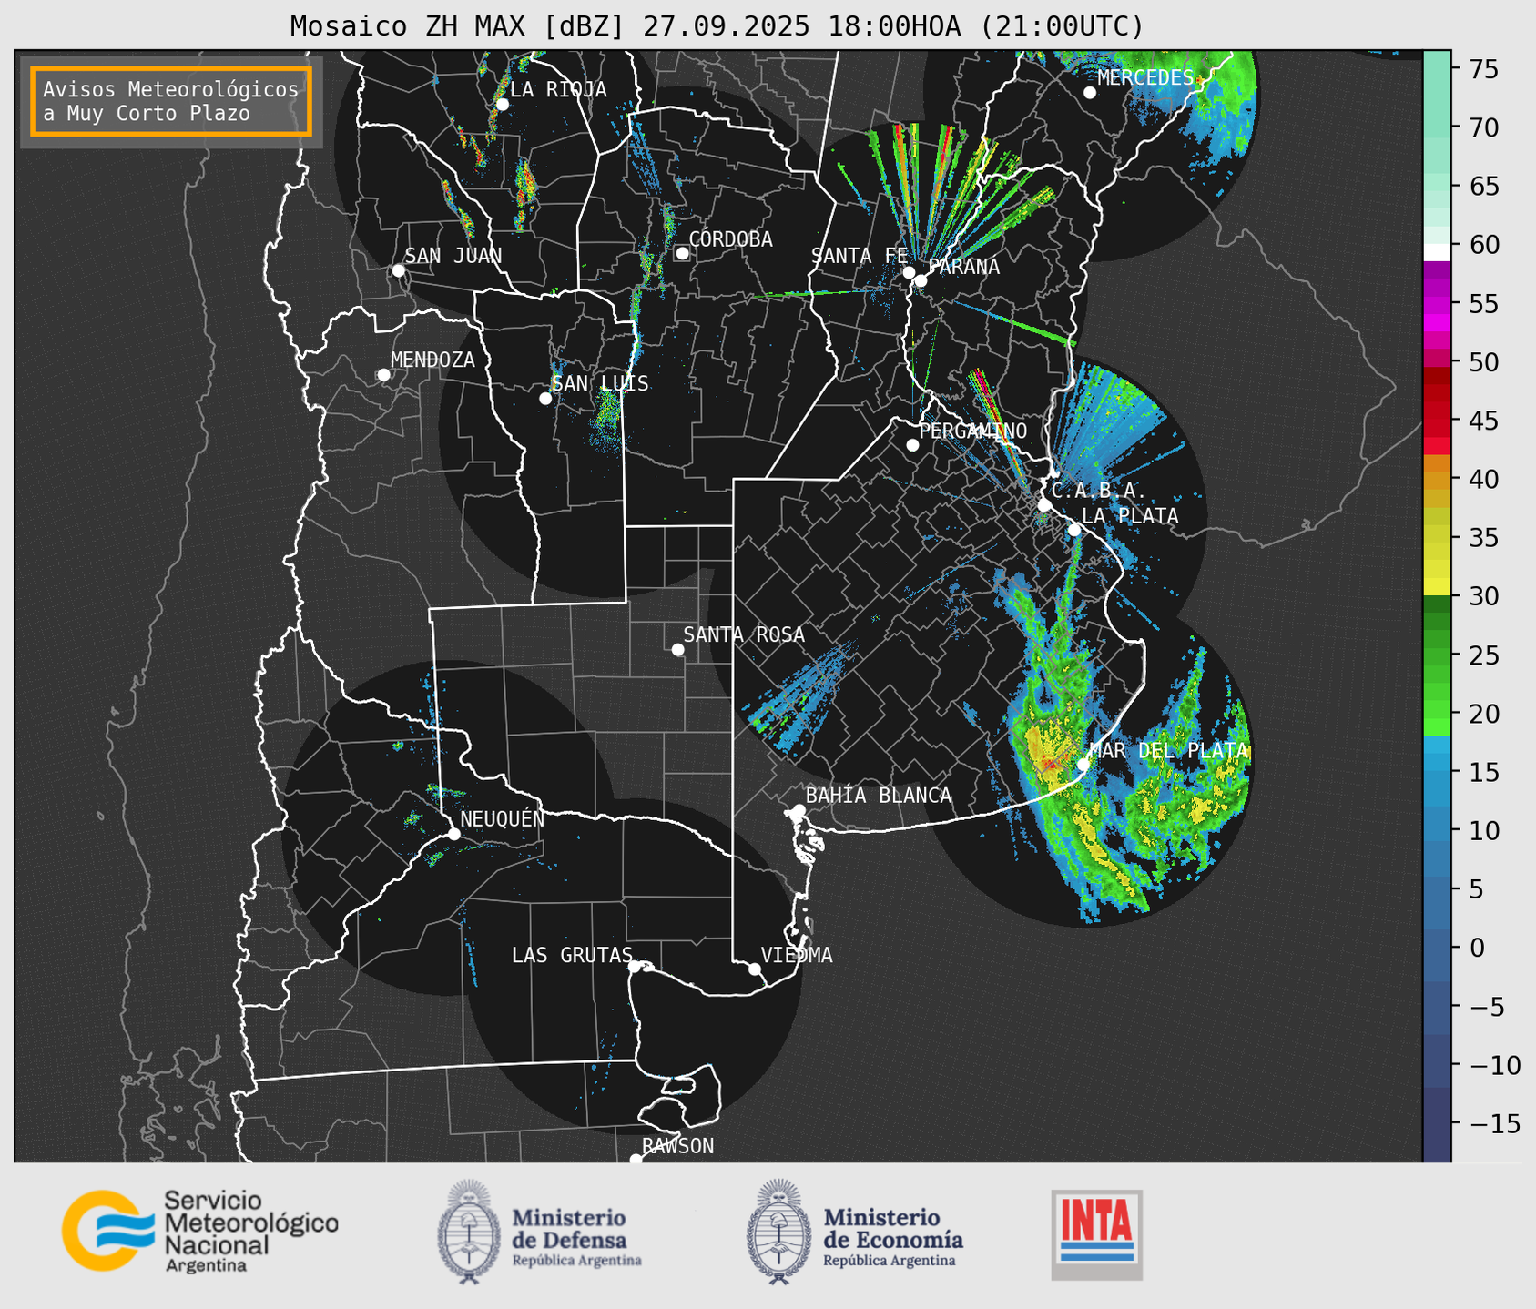Click the PARANÁ city marker dot
The width and height of the screenshot is (1536, 1309).
click(x=921, y=280)
